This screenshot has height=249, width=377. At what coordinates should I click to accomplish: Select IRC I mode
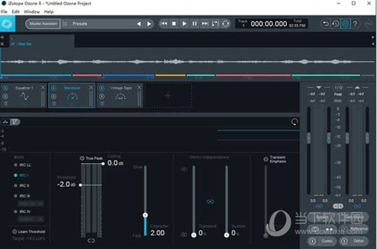coord(21,175)
